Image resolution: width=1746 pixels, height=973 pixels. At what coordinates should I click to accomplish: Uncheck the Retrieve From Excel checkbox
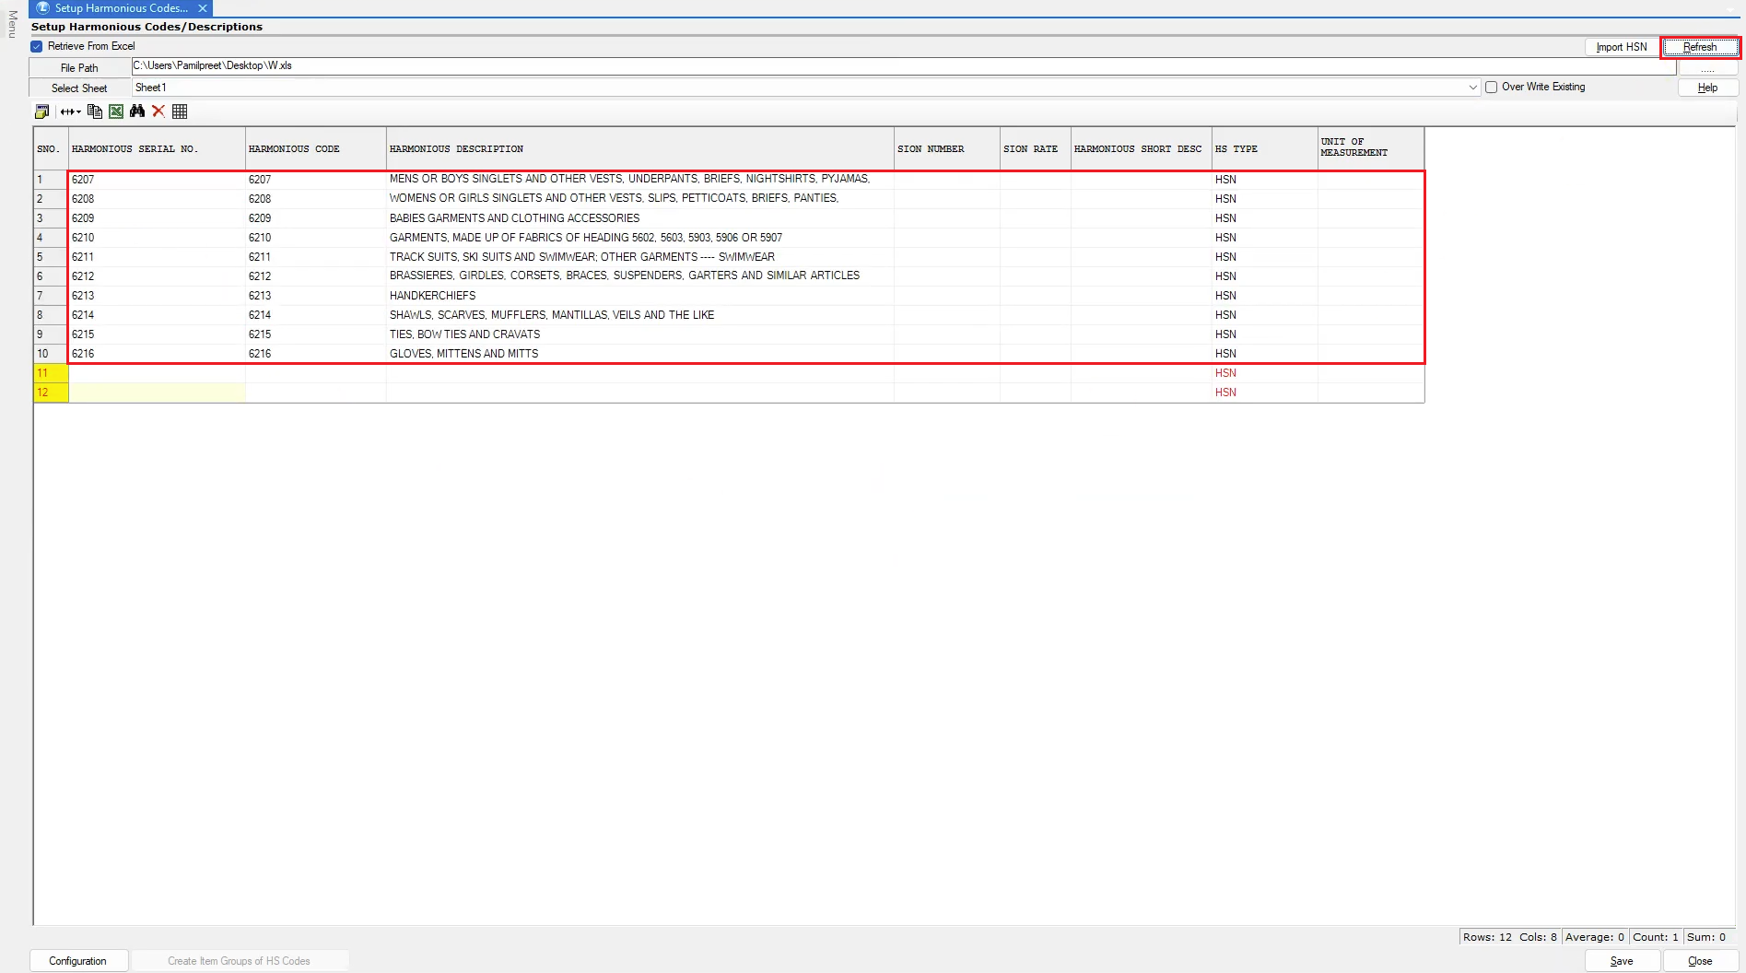pyautogui.click(x=37, y=46)
